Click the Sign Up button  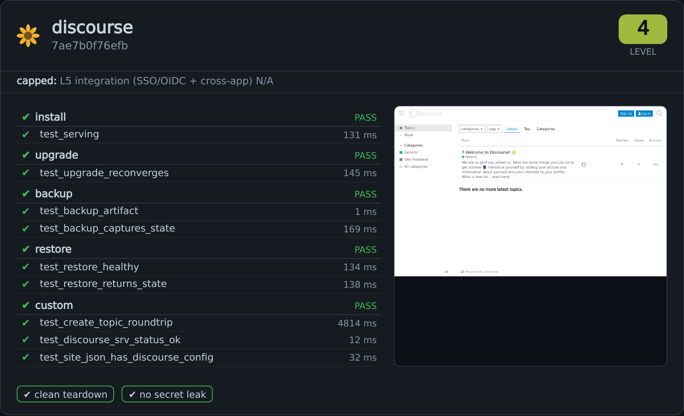click(x=626, y=113)
